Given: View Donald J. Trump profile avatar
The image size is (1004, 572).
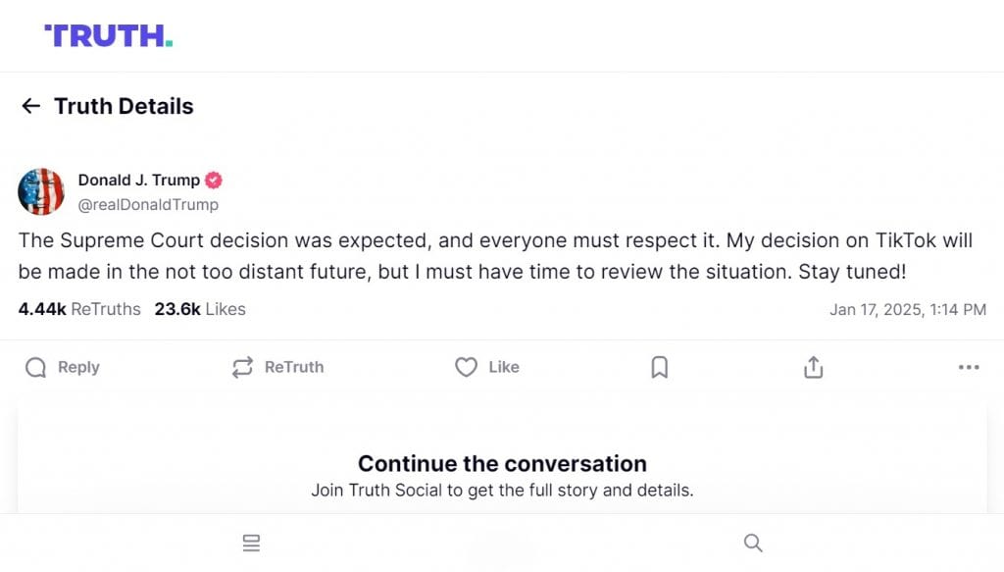Looking at the screenshot, I should tap(41, 191).
